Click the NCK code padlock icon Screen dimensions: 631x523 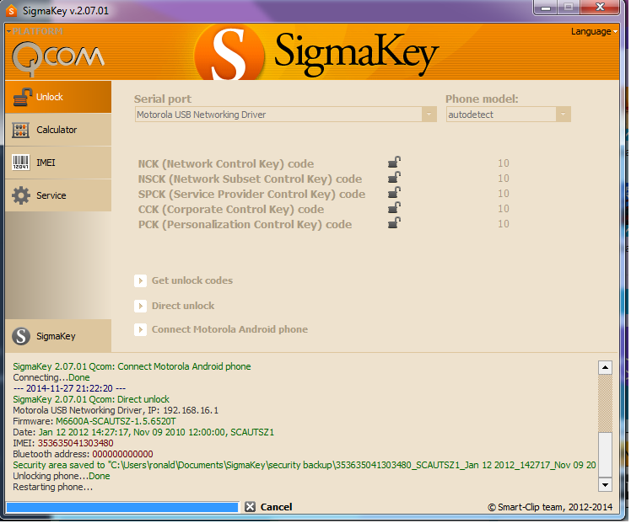(394, 163)
